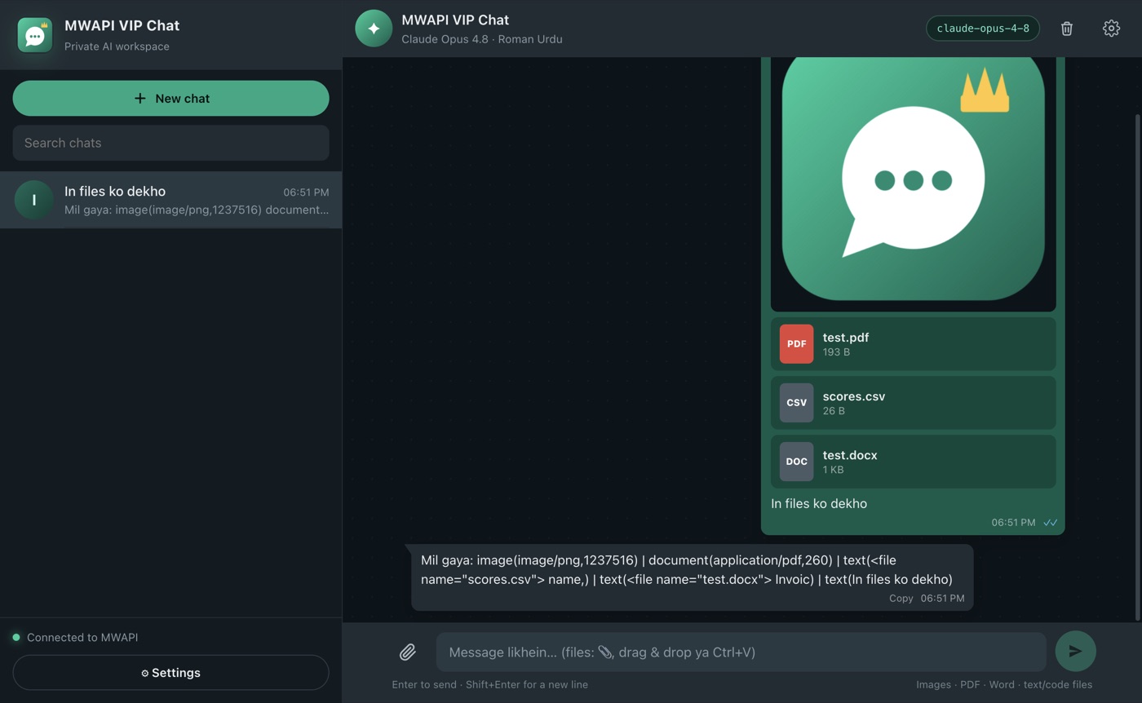Viewport: 1142px width, 703px height.
Task: Open the large chat bubble image attachment
Action: pyautogui.click(x=913, y=183)
